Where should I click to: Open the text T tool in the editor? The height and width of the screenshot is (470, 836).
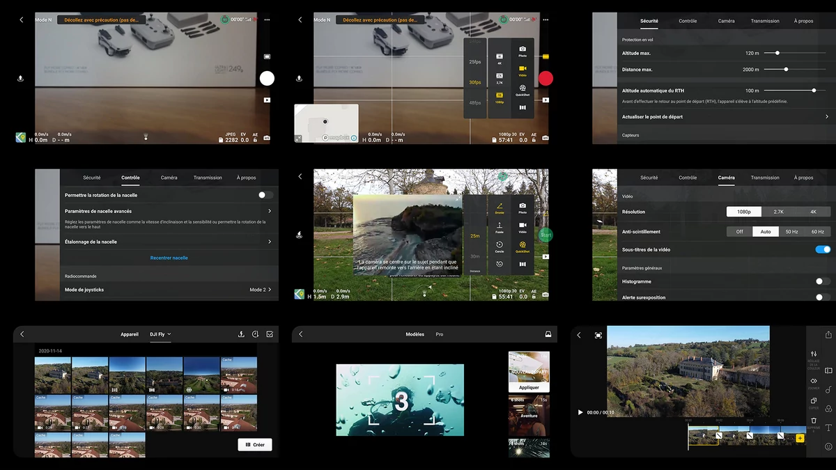tap(828, 428)
